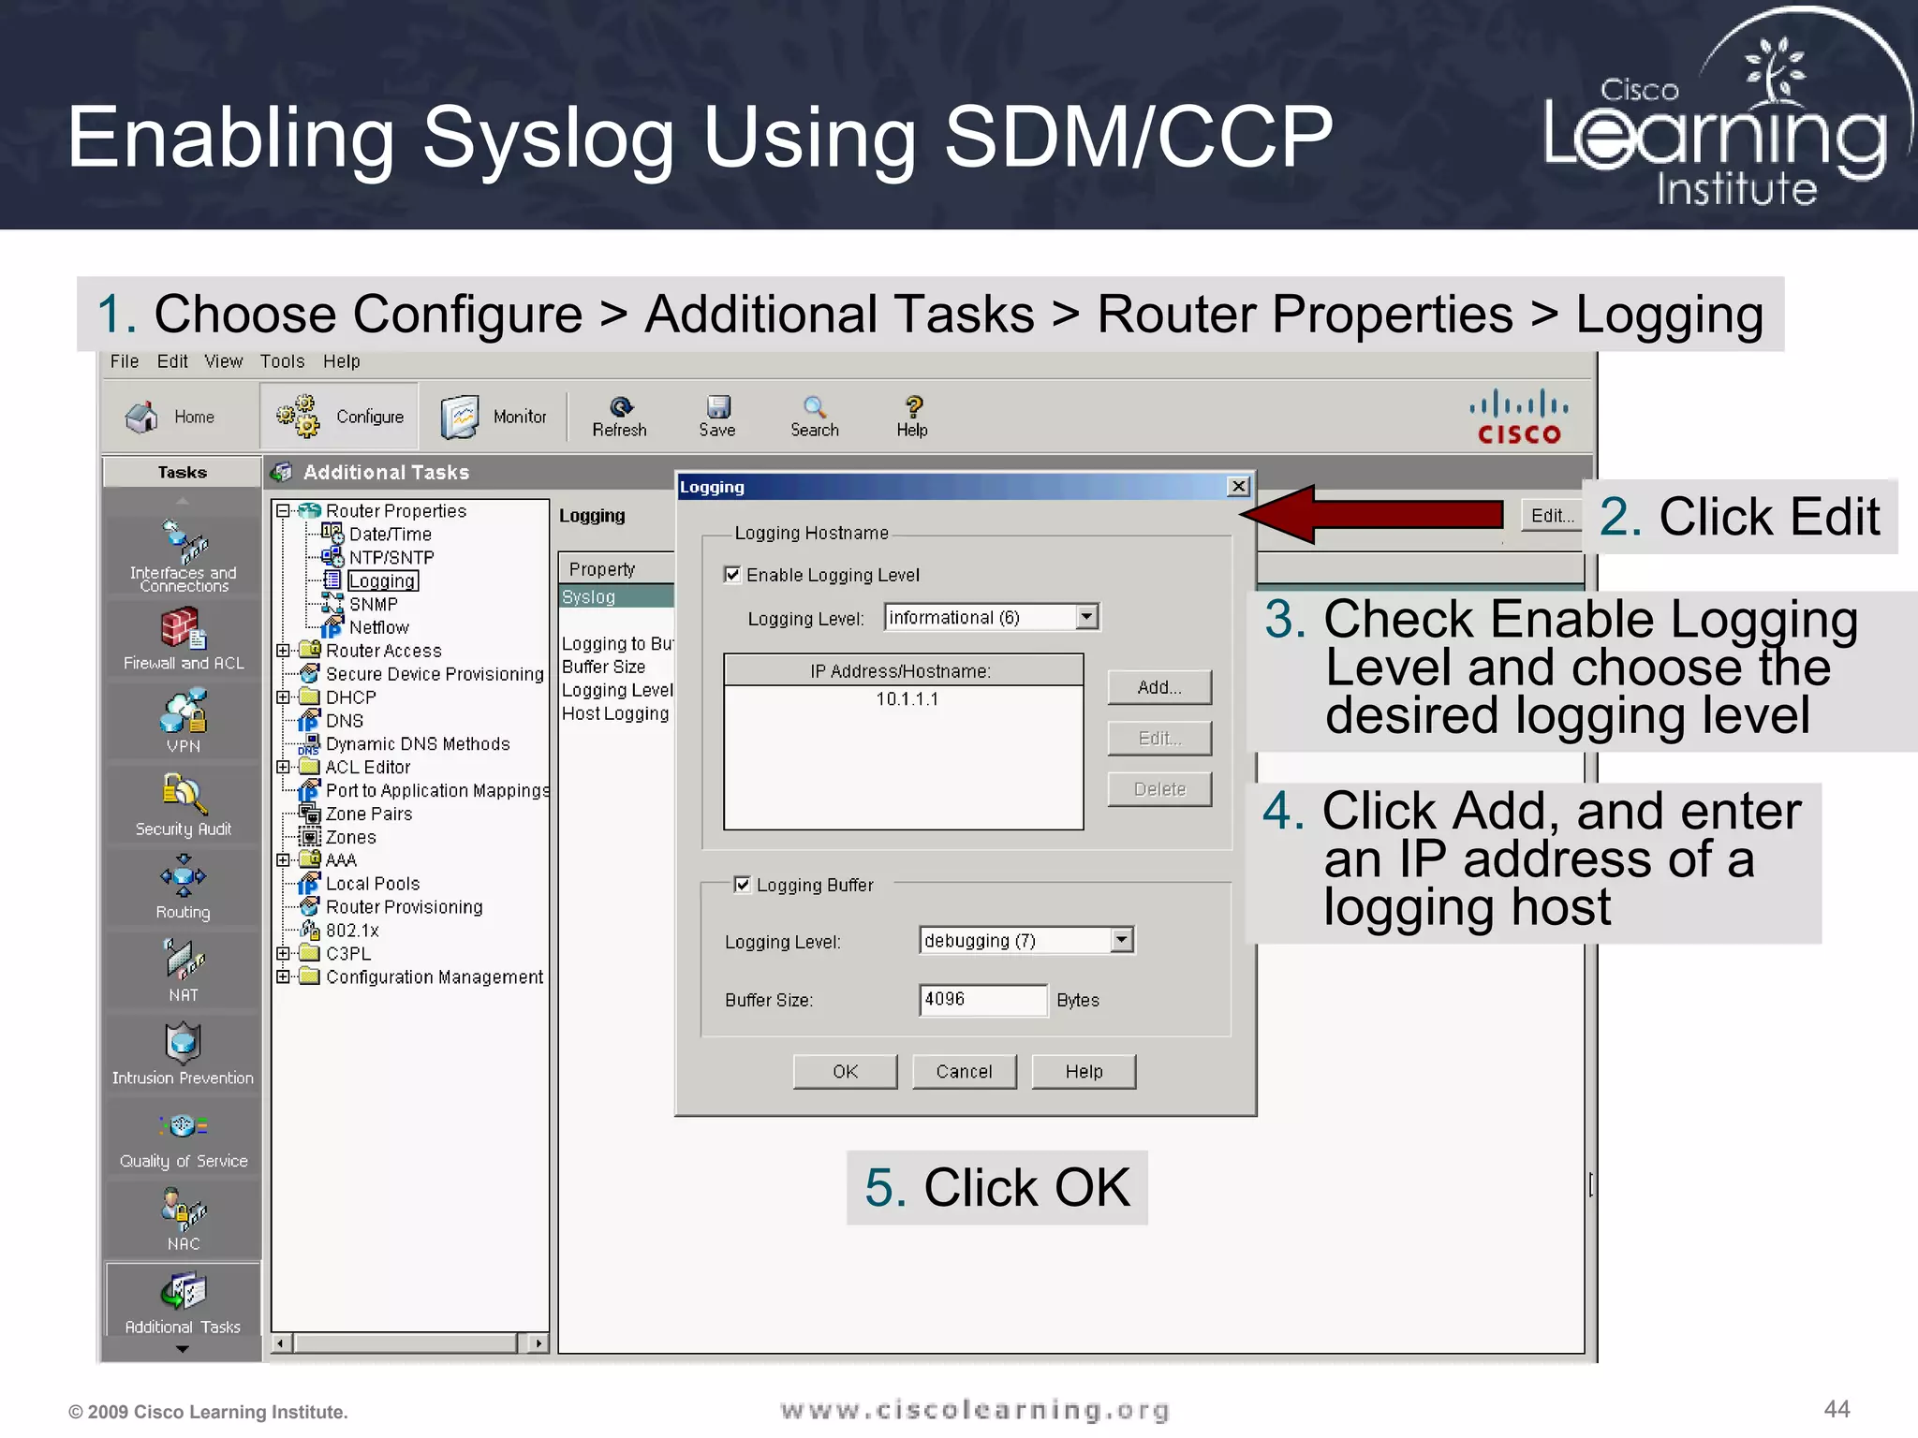This screenshot has height=1438, width=1918.
Task: Click tree horizontal scrollbar left arrow
Action: coord(282,1343)
